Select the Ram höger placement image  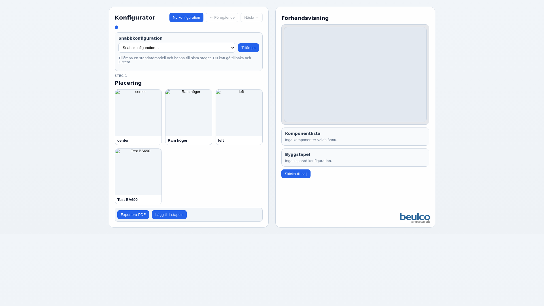pyautogui.click(x=189, y=113)
